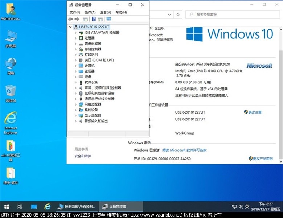Select the 纯净-软件 desktop folder
The image size is (283, 218).
coord(11,176)
